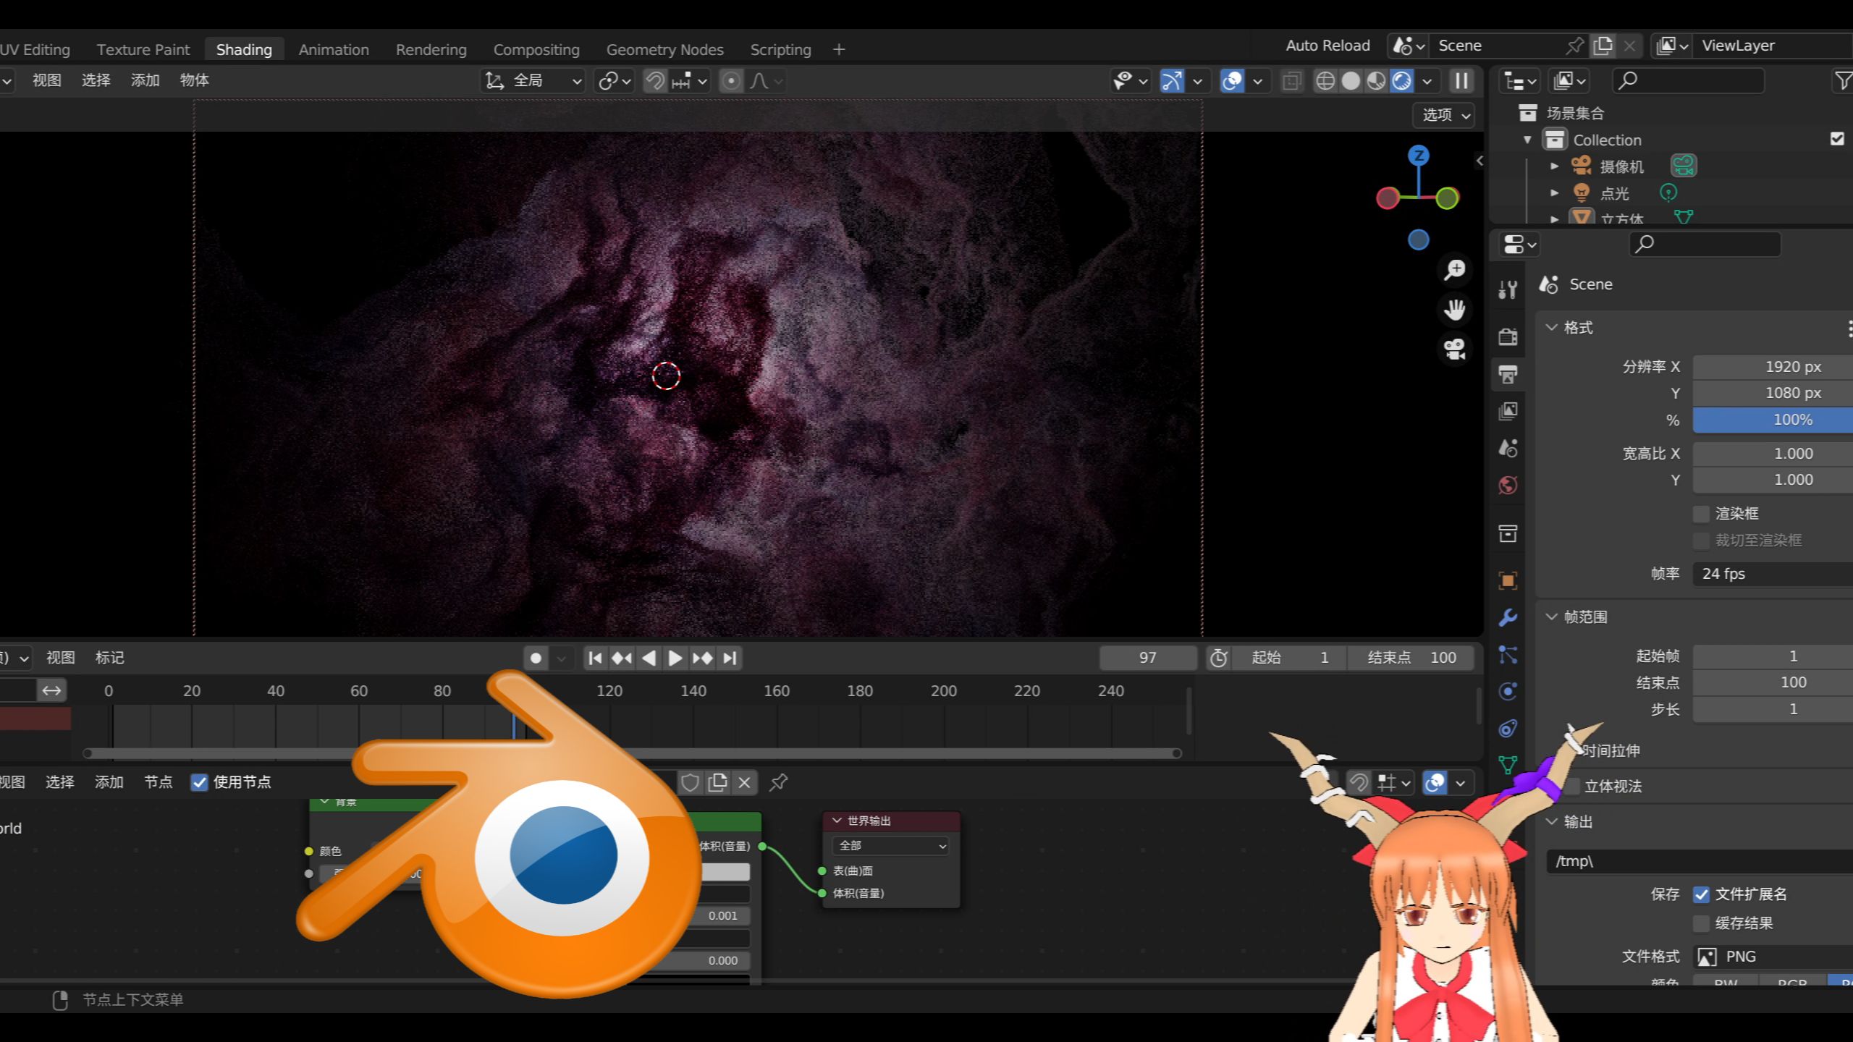1853x1042 pixels.
Task: Switch to the Compositing workspace tab
Action: click(536, 49)
